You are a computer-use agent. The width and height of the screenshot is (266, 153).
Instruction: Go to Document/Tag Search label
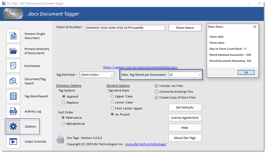(35, 81)
